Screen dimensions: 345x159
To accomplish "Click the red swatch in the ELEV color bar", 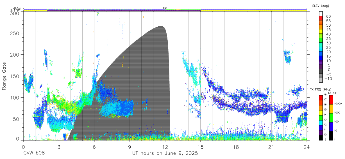I will click(x=321, y=18).
